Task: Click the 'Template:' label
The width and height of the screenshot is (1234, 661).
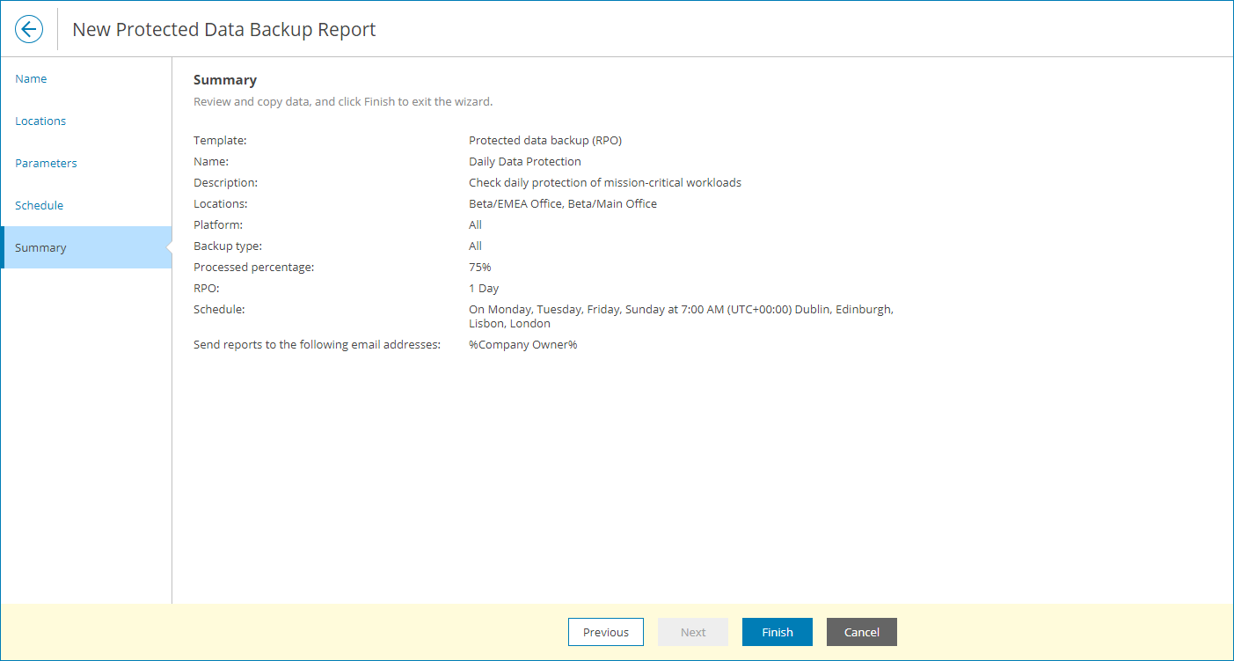Action: (220, 140)
